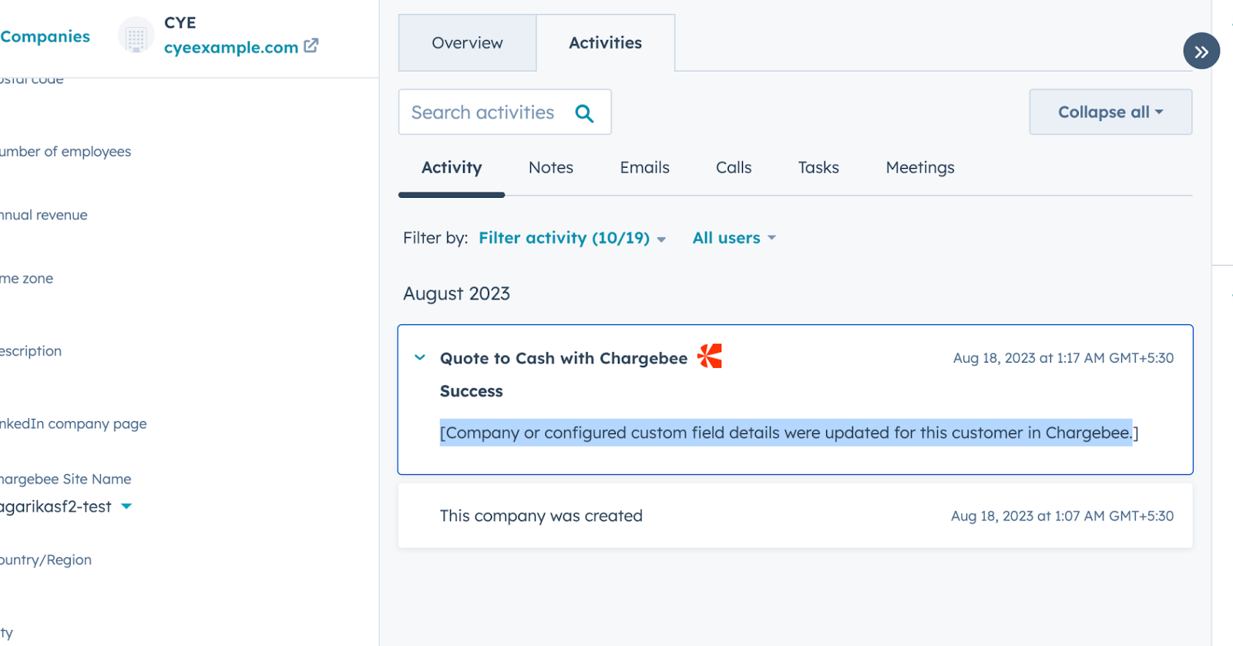The width and height of the screenshot is (1233, 646).
Task: Open the Filter activity (10/19) dropdown
Action: 572,238
